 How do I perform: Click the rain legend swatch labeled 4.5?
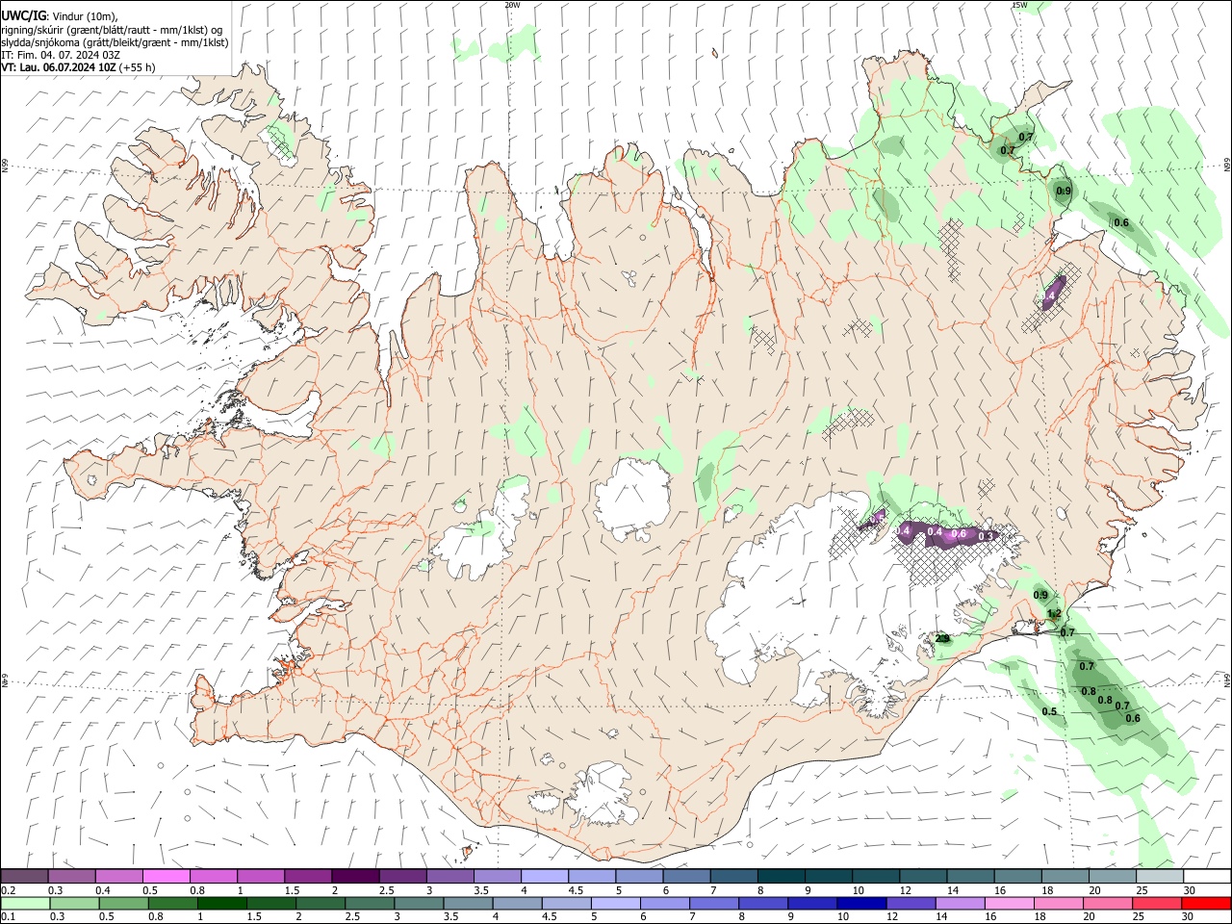coord(566,904)
